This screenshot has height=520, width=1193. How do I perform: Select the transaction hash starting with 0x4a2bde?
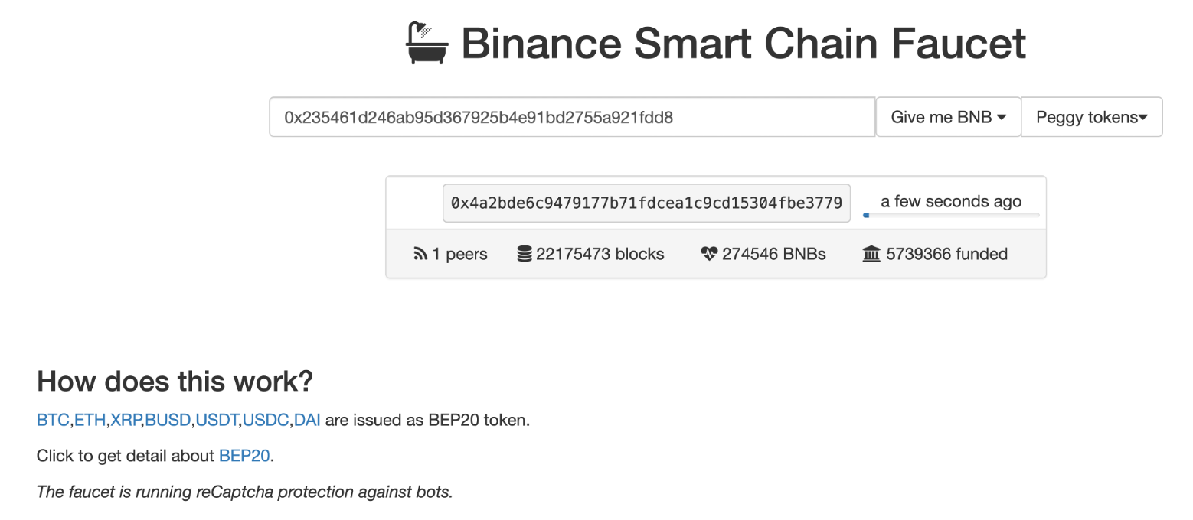(646, 203)
